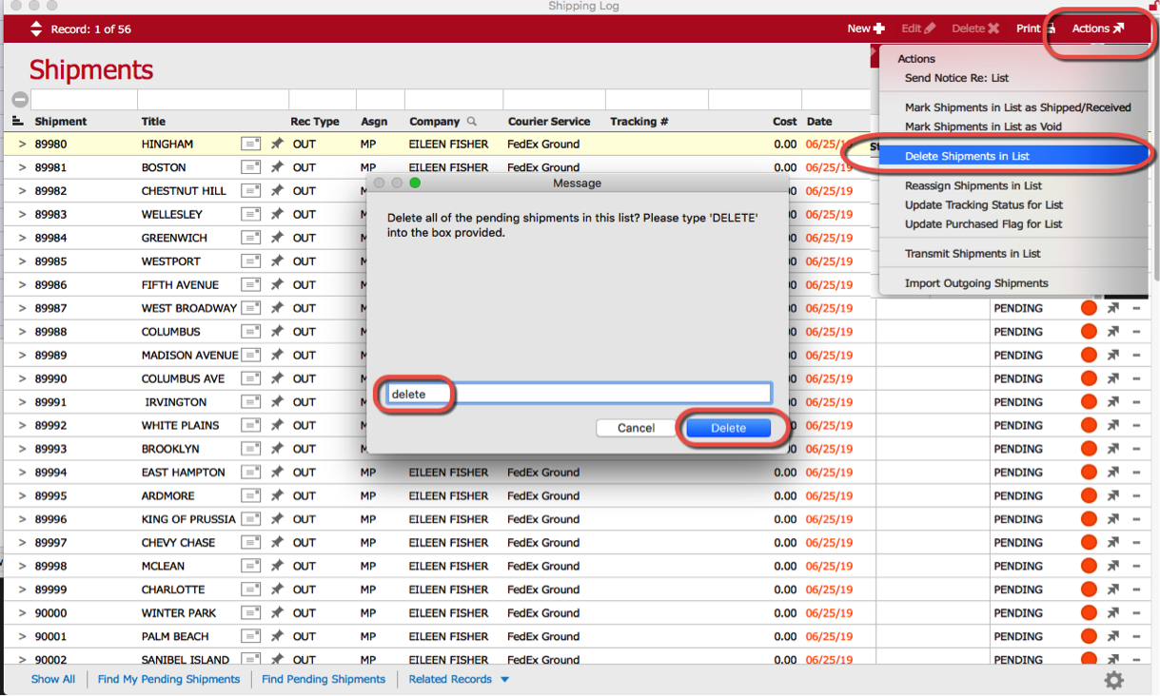Choose Update Tracking Status for List
Screen dimensions: 1160x696
(984, 204)
